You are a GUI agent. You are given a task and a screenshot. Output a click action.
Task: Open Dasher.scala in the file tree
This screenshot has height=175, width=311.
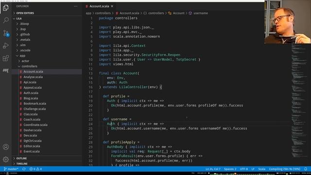point(47,130)
